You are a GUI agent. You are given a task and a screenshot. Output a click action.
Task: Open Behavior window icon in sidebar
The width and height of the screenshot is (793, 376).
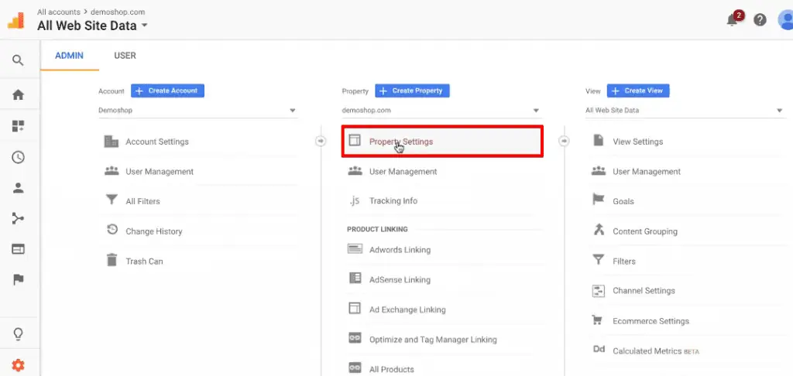19,249
